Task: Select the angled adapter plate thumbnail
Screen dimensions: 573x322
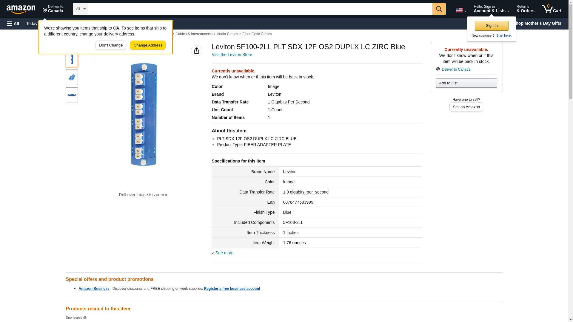Action: click(x=72, y=77)
